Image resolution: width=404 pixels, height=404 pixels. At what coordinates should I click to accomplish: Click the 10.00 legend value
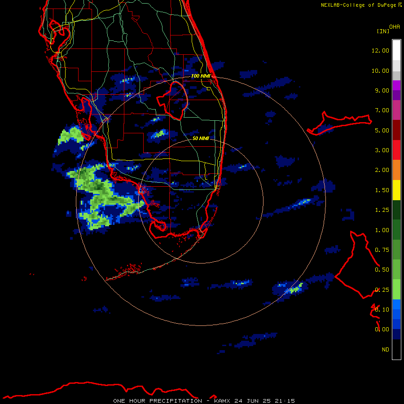[x=380, y=70]
